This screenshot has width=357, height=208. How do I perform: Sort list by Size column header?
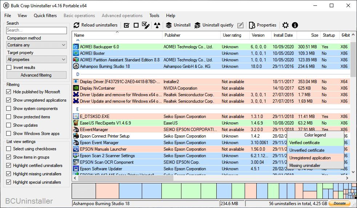(309, 35)
